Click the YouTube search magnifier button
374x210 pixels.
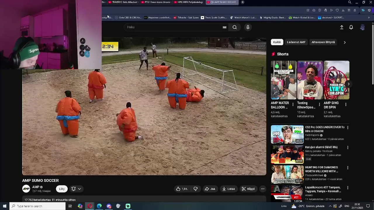[235, 27]
